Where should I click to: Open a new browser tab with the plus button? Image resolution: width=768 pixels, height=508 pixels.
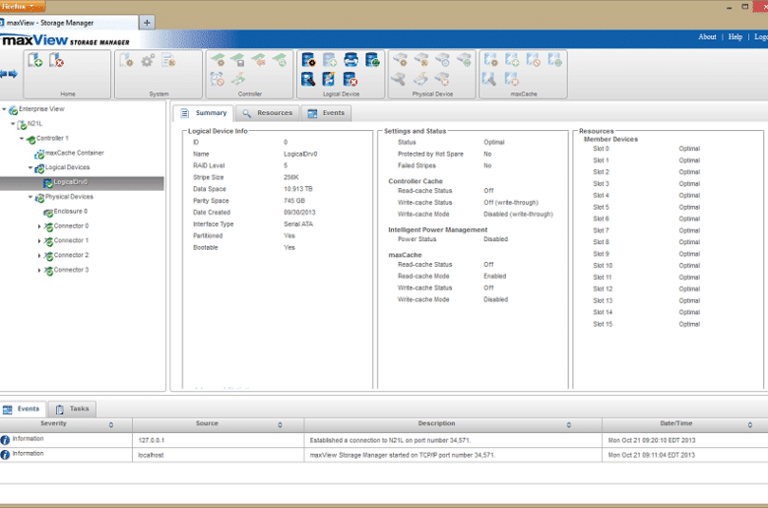pos(147,22)
